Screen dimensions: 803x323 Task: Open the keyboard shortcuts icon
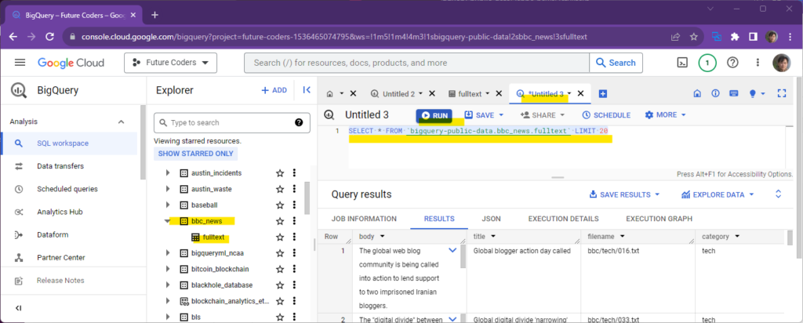pyautogui.click(x=733, y=93)
